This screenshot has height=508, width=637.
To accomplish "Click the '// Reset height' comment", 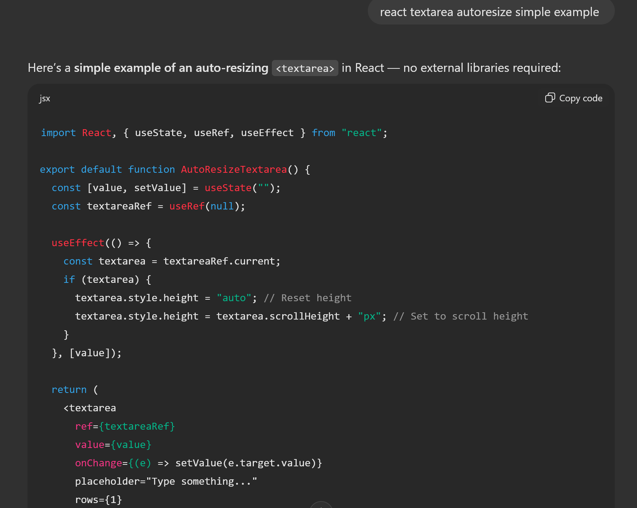I will [307, 298].
